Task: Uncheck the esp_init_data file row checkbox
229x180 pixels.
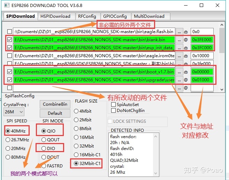Action: pos(10,48)
